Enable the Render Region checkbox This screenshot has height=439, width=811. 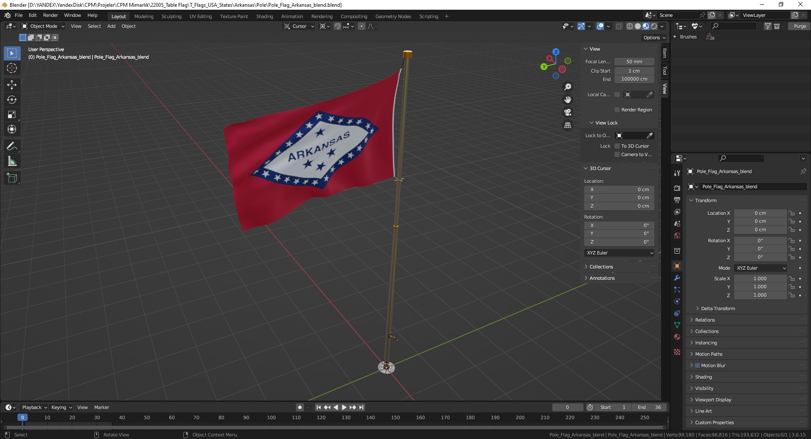(x=617, y=110)
